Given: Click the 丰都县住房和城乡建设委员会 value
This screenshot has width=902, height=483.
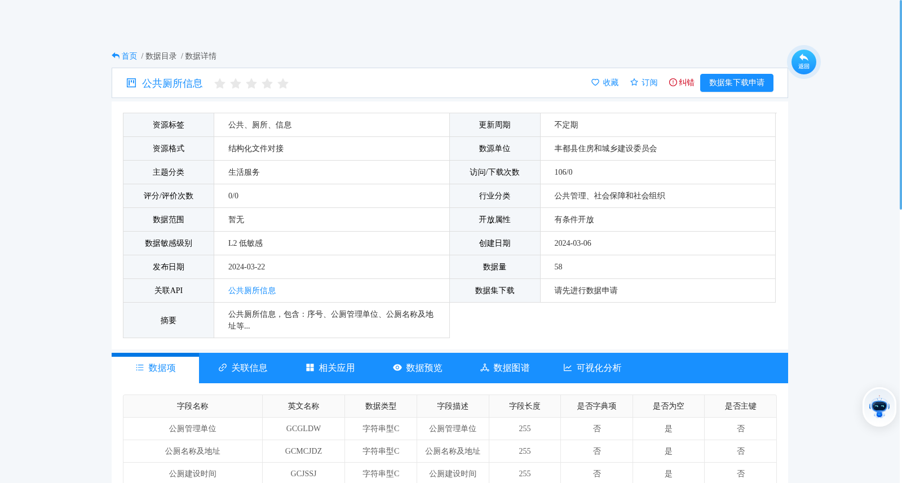Looking at the screenshot, I should point(605,149).
